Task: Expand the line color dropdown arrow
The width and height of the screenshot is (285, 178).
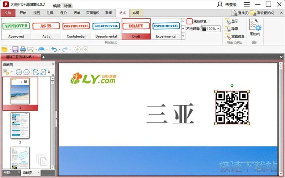Action: (x=209, y=21)
